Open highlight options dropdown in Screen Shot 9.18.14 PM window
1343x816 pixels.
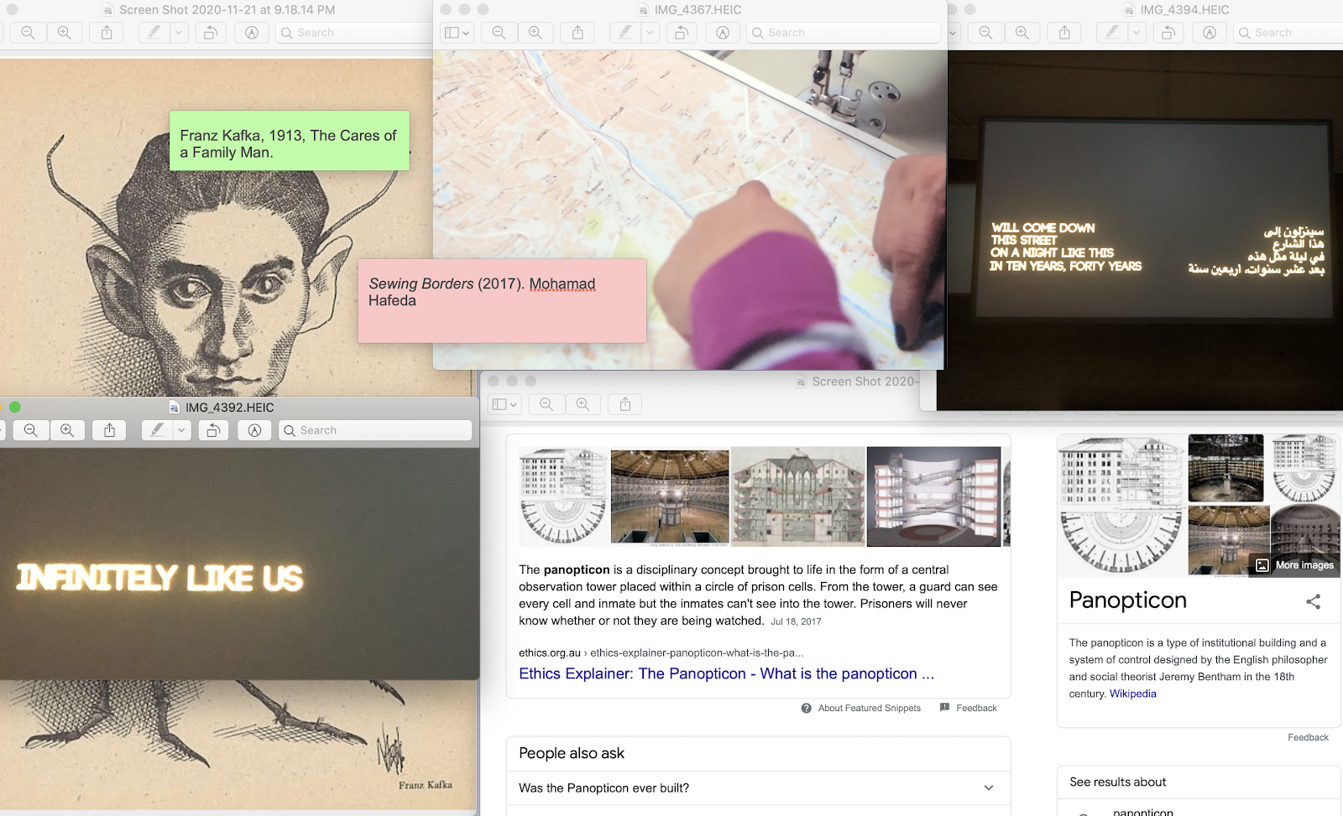pyautogui.click(x=178, y=33)
